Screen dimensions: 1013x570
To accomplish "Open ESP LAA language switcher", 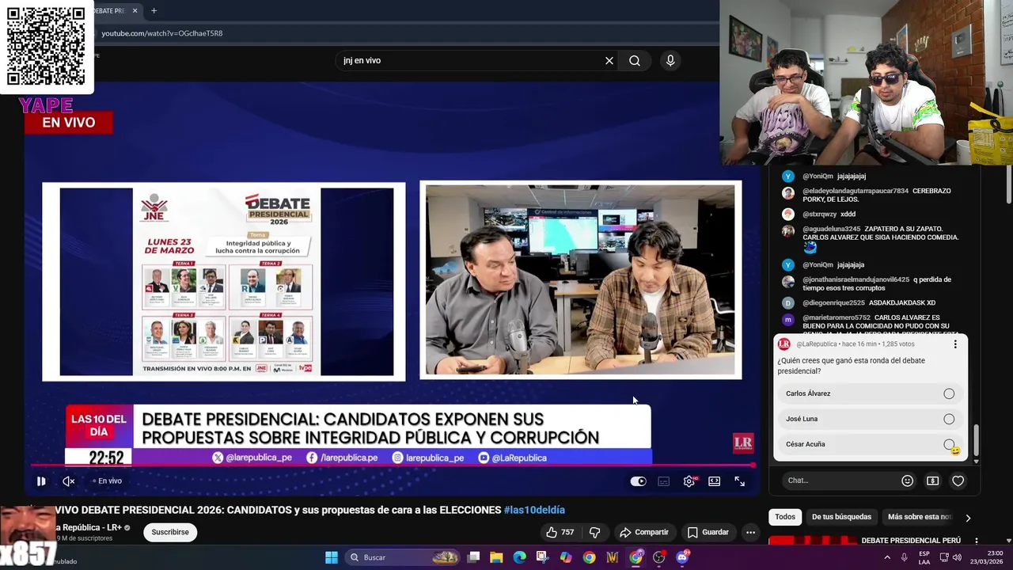I will click(x=924, y=557).
